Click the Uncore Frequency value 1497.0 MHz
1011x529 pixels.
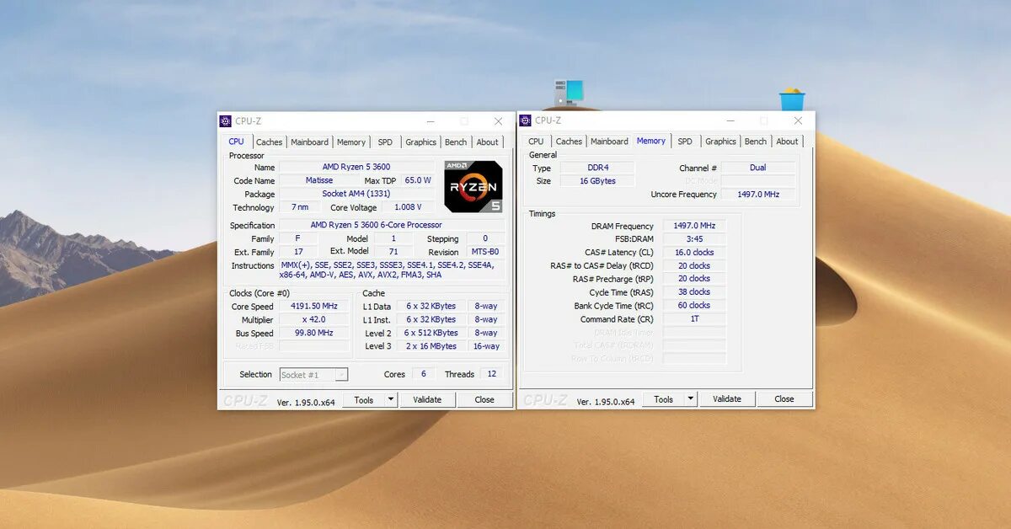click(x=758, y=195)
